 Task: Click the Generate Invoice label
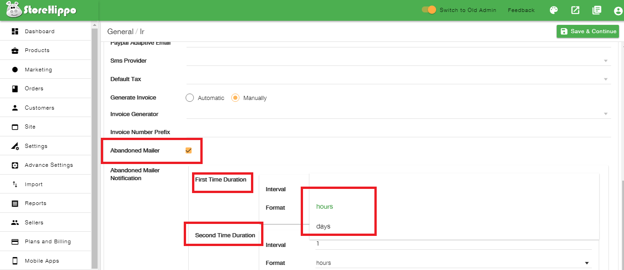[133, 98]
